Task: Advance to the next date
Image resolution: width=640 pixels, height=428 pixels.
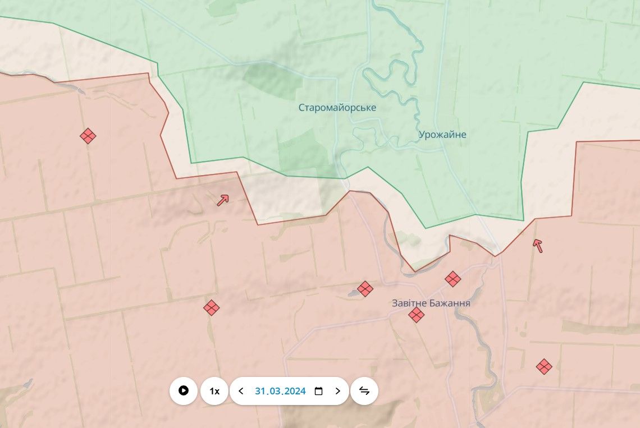Action: coord(337,391)
